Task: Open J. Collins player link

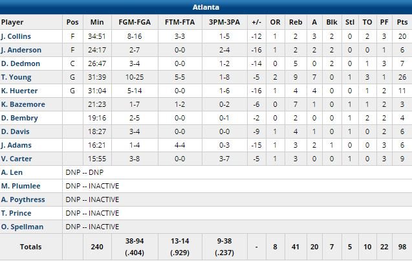Action: 16,36
